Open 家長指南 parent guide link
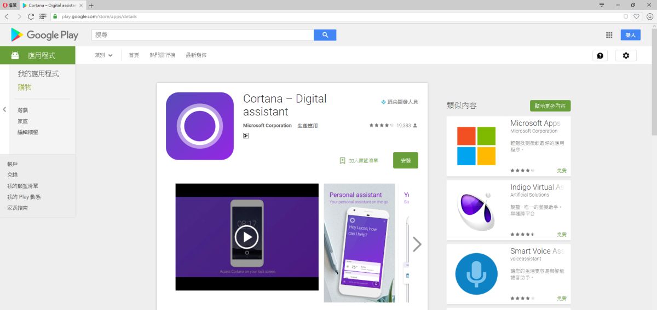 tap(18, 208)
